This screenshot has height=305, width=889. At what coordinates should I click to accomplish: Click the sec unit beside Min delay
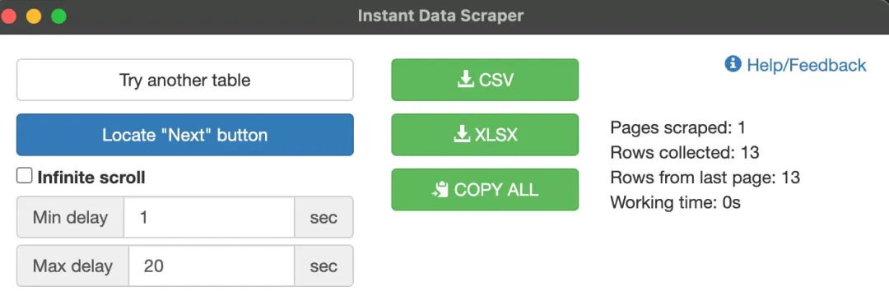(x=323, y=217)
